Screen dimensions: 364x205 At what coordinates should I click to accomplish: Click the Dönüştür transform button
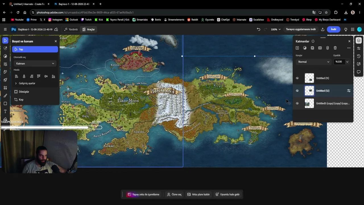22,92
